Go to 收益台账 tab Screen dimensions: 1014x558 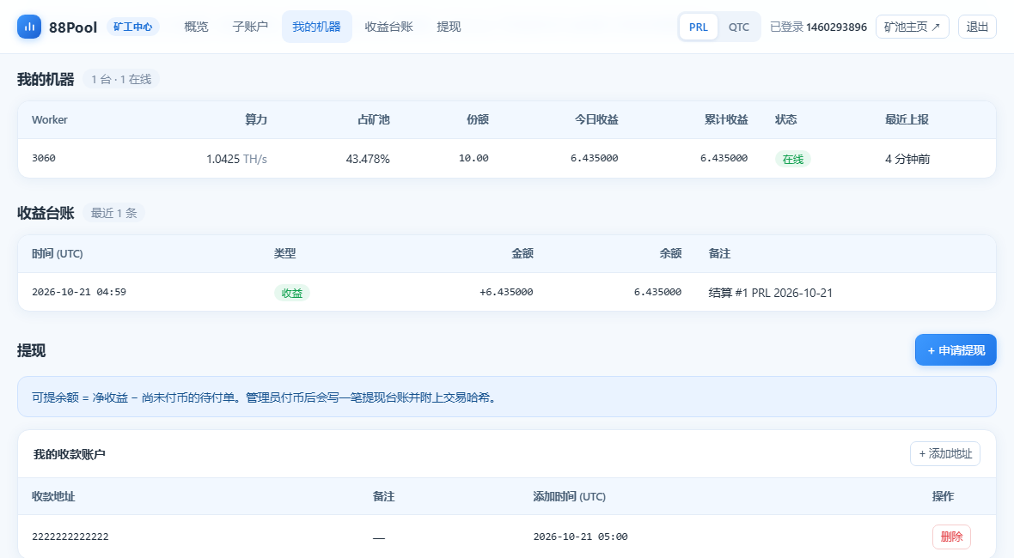tap(388, 27)
